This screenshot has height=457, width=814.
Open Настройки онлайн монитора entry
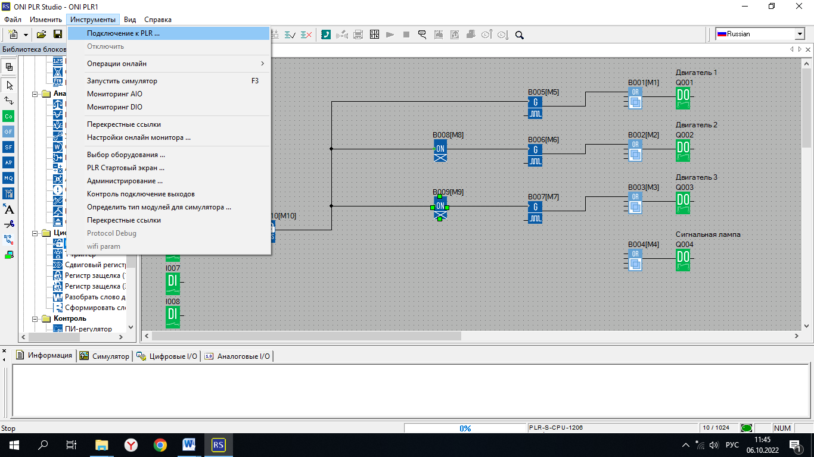(x=169, y=137)
